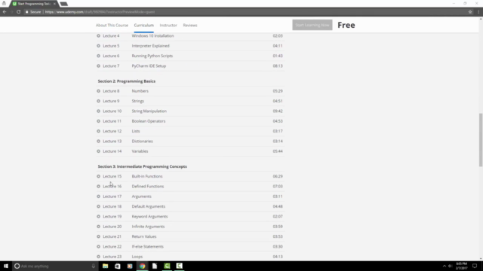The width and height of the screenshot is (483, 271).
Task: Click play icon beside Lecture 14
Action: tap(98, 151)
